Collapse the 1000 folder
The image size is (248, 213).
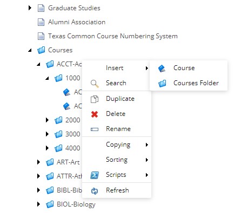(x=47, y=78)
